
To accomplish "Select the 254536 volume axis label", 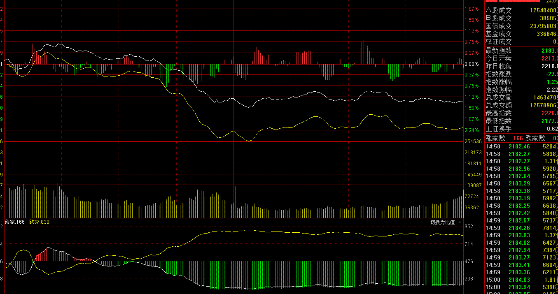I will click(x=473, y=141).
